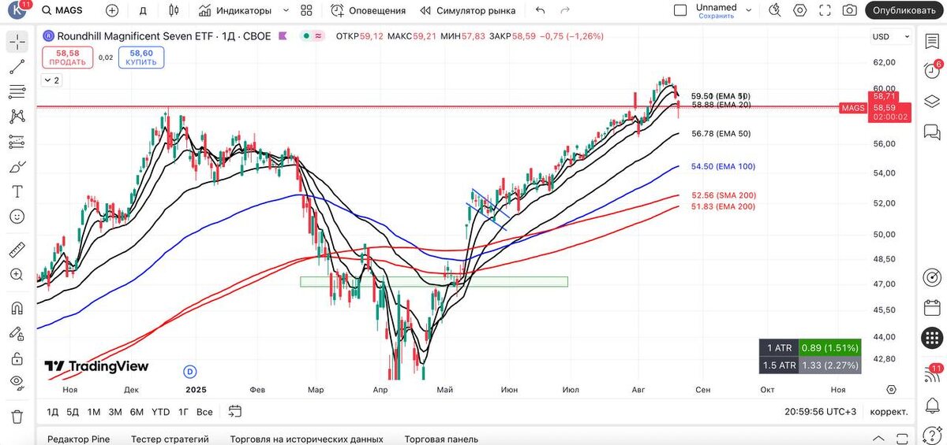Image resolution: width=947 pixels, height=445 pixels.
Task: Open the Fibonacci and Gann tools
Action: (17, 91)
